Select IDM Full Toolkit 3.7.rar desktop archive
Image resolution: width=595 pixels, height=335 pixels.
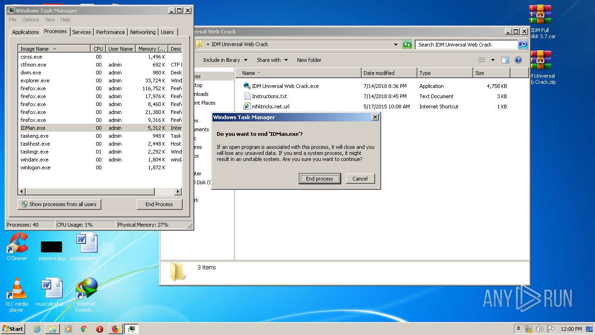point(541,22)
